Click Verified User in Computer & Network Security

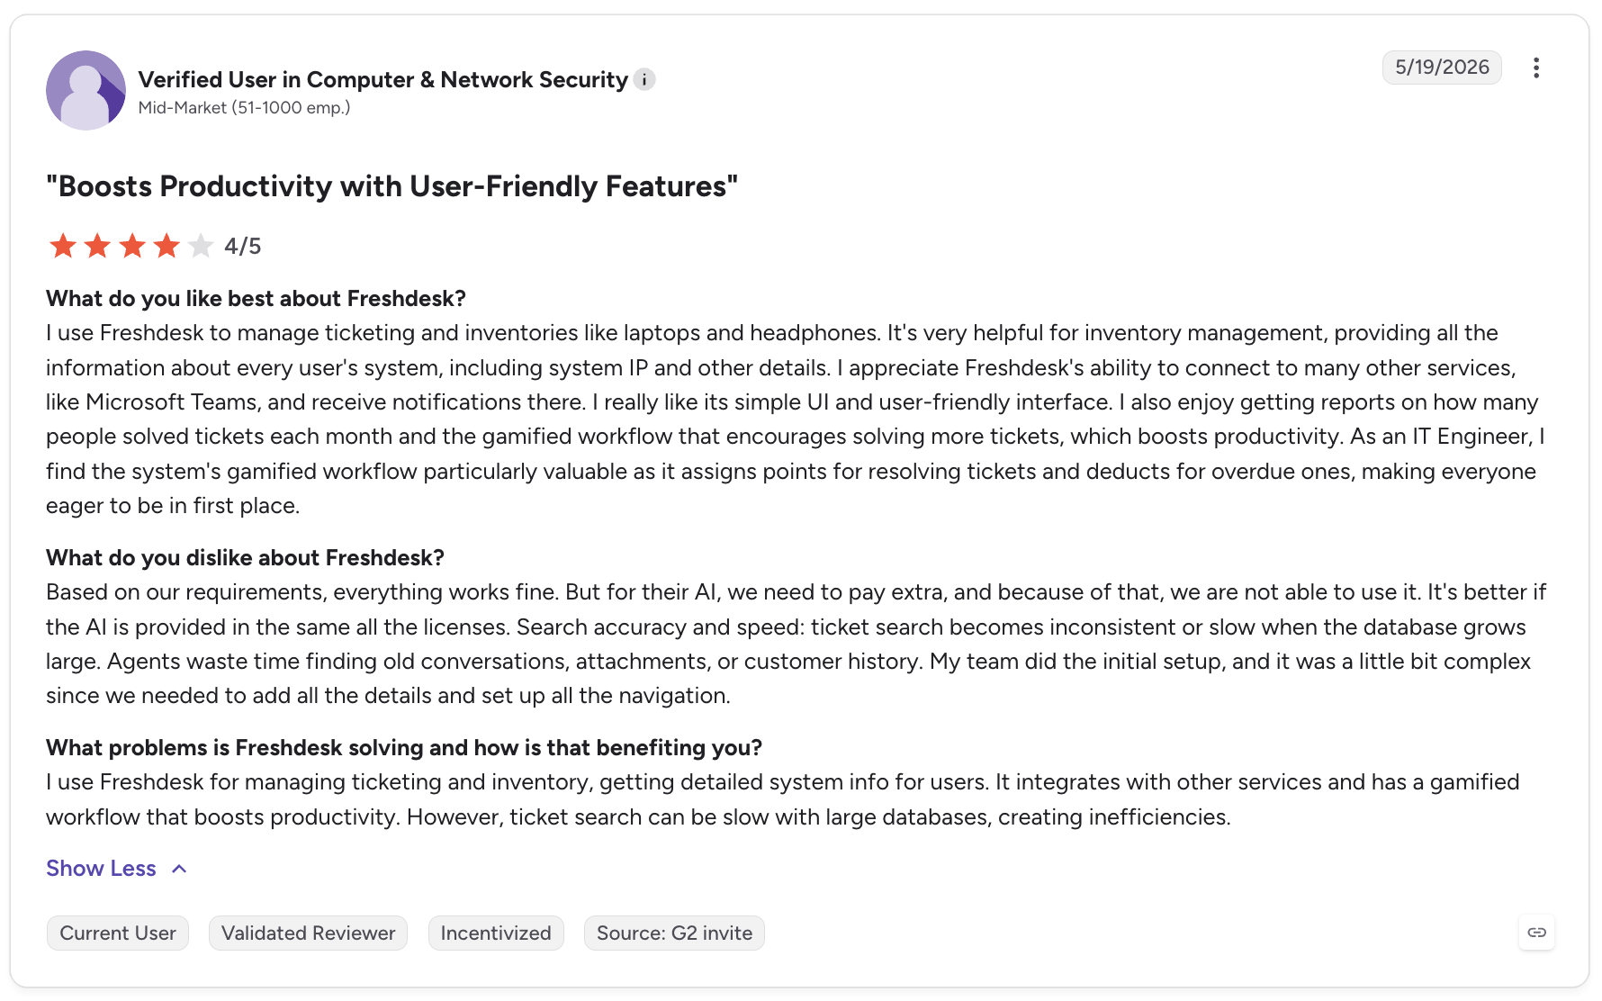(x=383, y=79)
